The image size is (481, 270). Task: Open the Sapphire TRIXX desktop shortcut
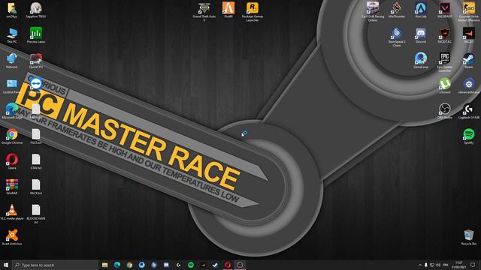(x=36, y=10)
